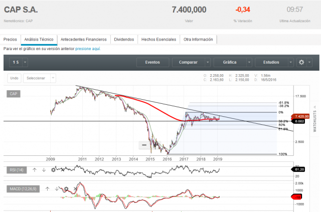The image size is (321, 212).
Task: Click the MACD -18 value tag
Action: [x=296, y=197]
